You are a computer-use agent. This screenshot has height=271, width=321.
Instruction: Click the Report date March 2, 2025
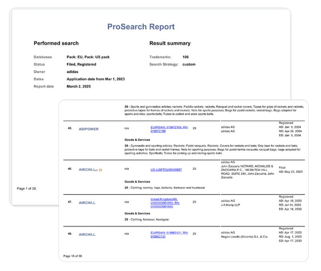click(79, 86)
